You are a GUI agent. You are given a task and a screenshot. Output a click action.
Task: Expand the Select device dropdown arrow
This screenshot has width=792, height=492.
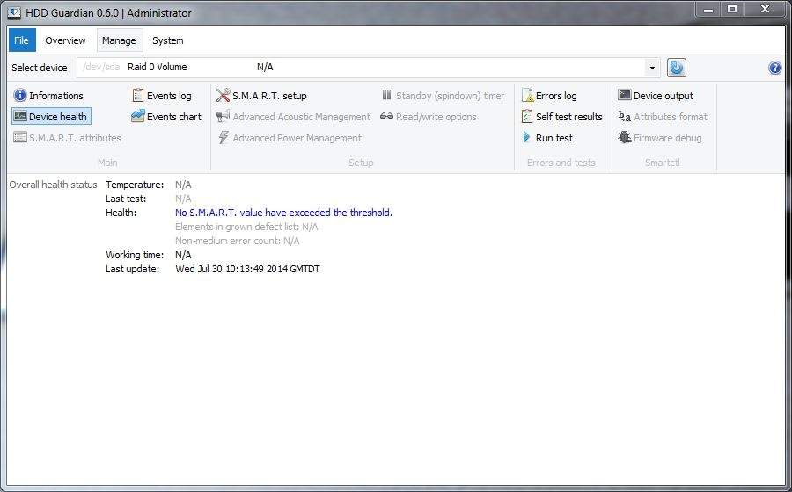652,68
